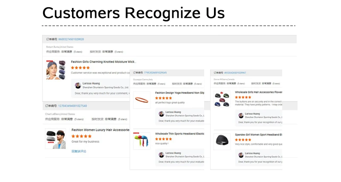The height and width of the screenshot is (182, 341).
Task: Click Larissa Huang's avatar in the yoga headband reply
Action: point(162,114)
